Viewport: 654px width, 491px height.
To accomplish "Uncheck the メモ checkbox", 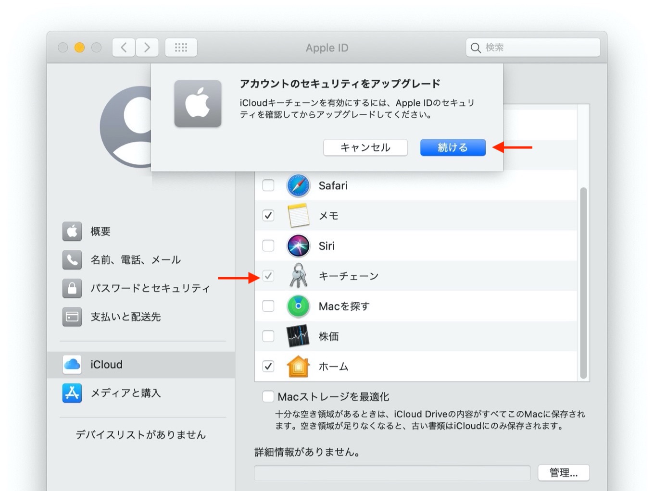I will tap(268, 215).
